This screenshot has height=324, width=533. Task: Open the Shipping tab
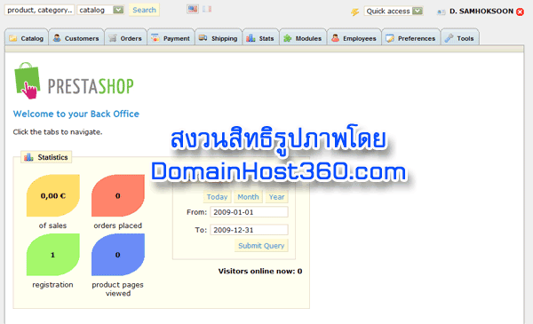point(219,37)
